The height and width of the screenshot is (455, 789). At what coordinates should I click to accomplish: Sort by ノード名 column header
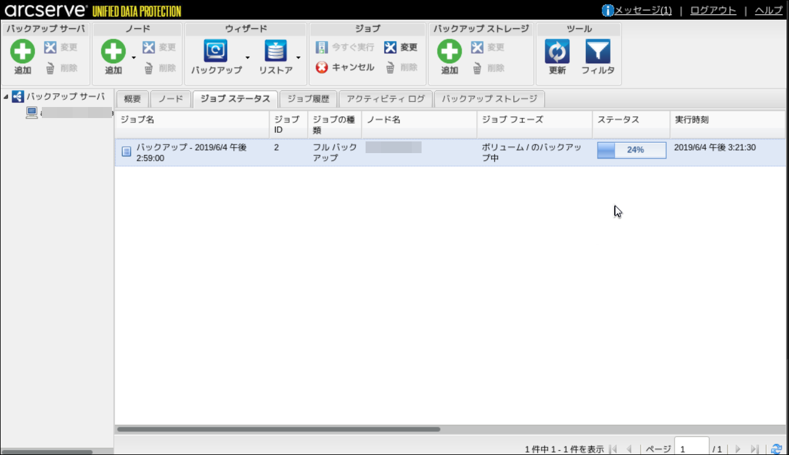419,125
